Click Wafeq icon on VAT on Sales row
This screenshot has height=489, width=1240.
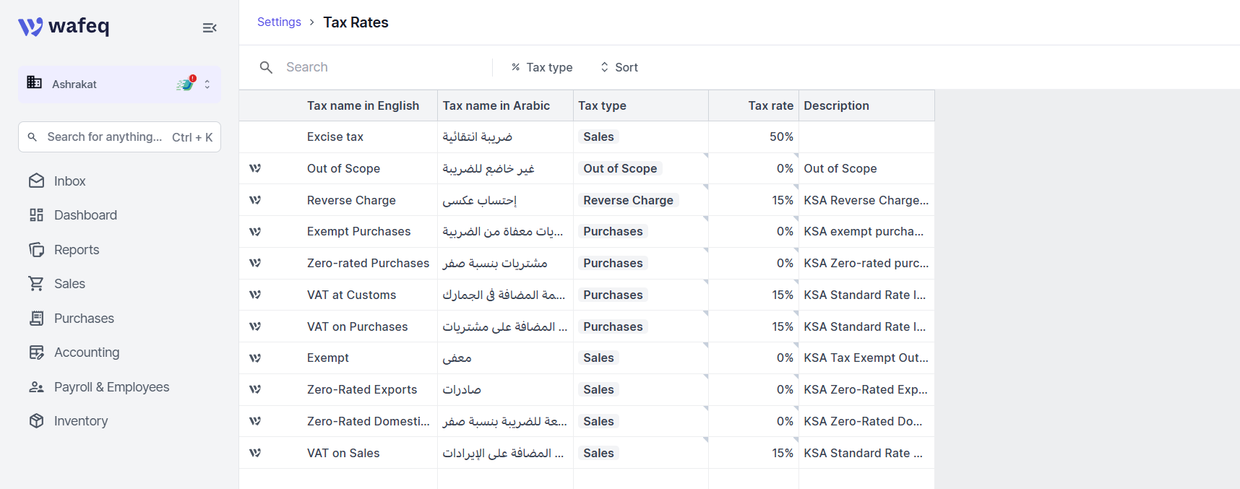(255, 453)
